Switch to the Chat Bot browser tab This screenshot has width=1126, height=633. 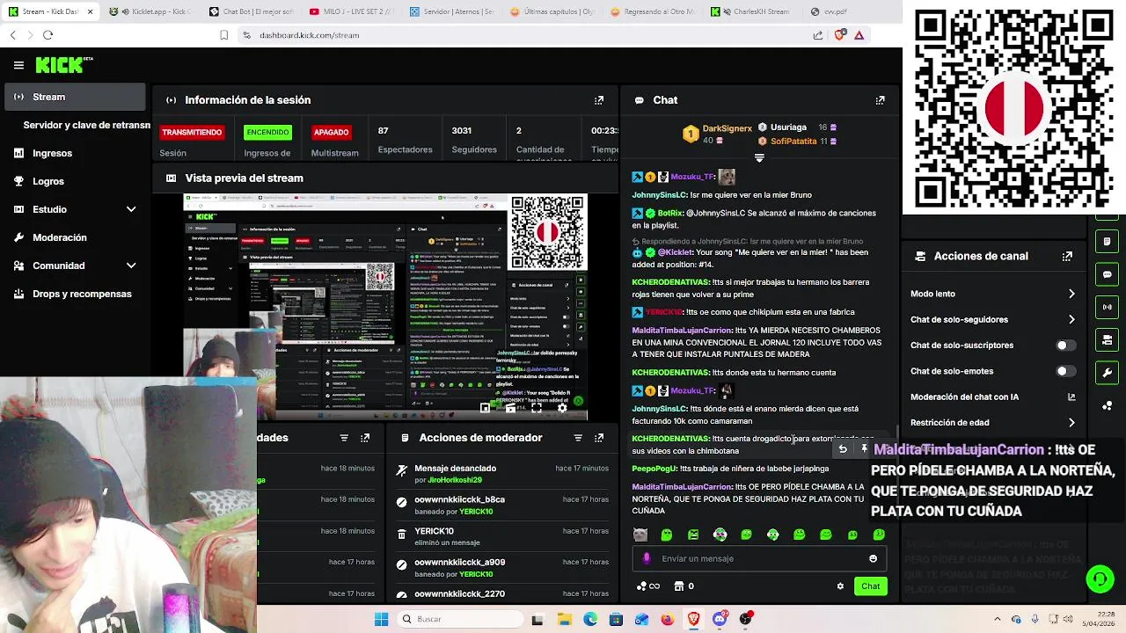(x=250, y=11)
